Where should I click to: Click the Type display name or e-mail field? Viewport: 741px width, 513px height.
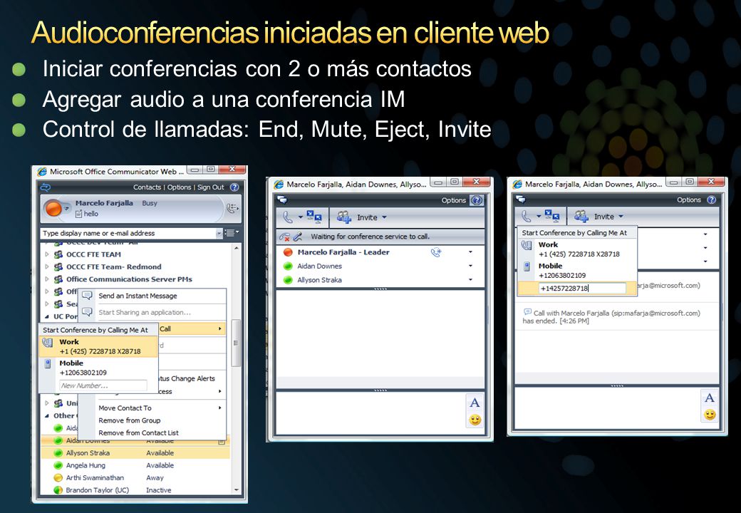(x=128, y=234)
